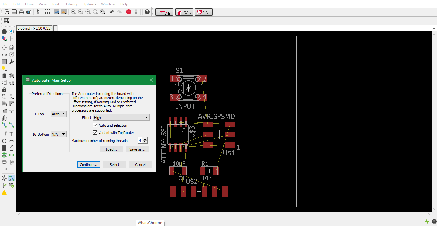Select the Name tool
Image resolution: width=437 pixels, height=226 pixels.
pos(4,97)
